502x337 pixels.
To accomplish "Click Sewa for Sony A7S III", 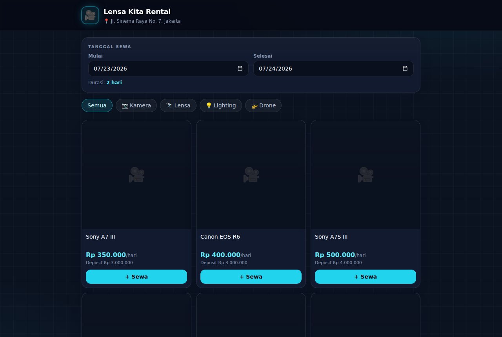I will click(x=366, y=277).
